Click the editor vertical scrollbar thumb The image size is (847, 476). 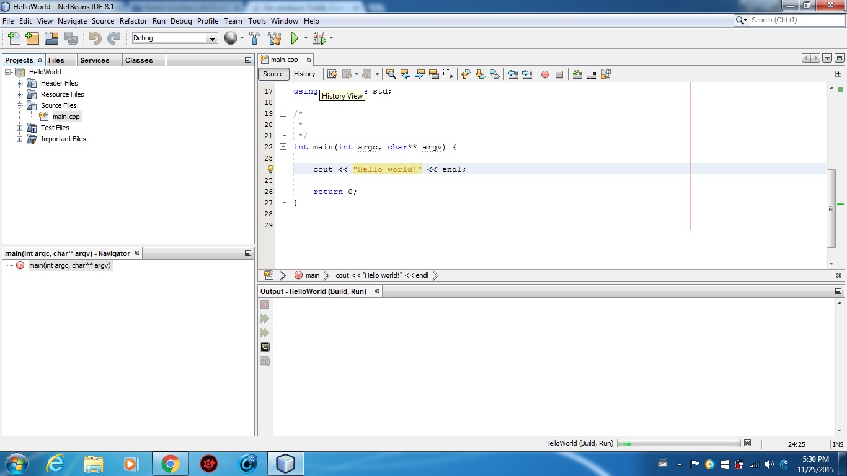pyautogui.click(x=831, y=208)
